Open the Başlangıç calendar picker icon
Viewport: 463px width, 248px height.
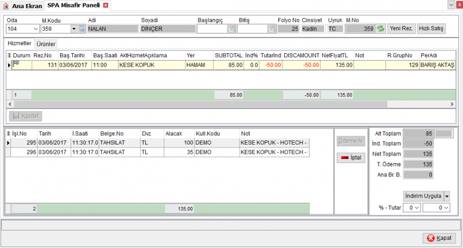click(x=231, y=29)
